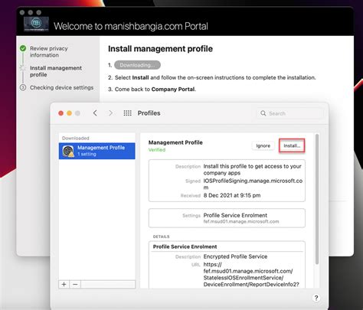This screenshot has width=363, height=310.
Task: Go back with the Profiles back arrow
Action: tap(95, 113)
